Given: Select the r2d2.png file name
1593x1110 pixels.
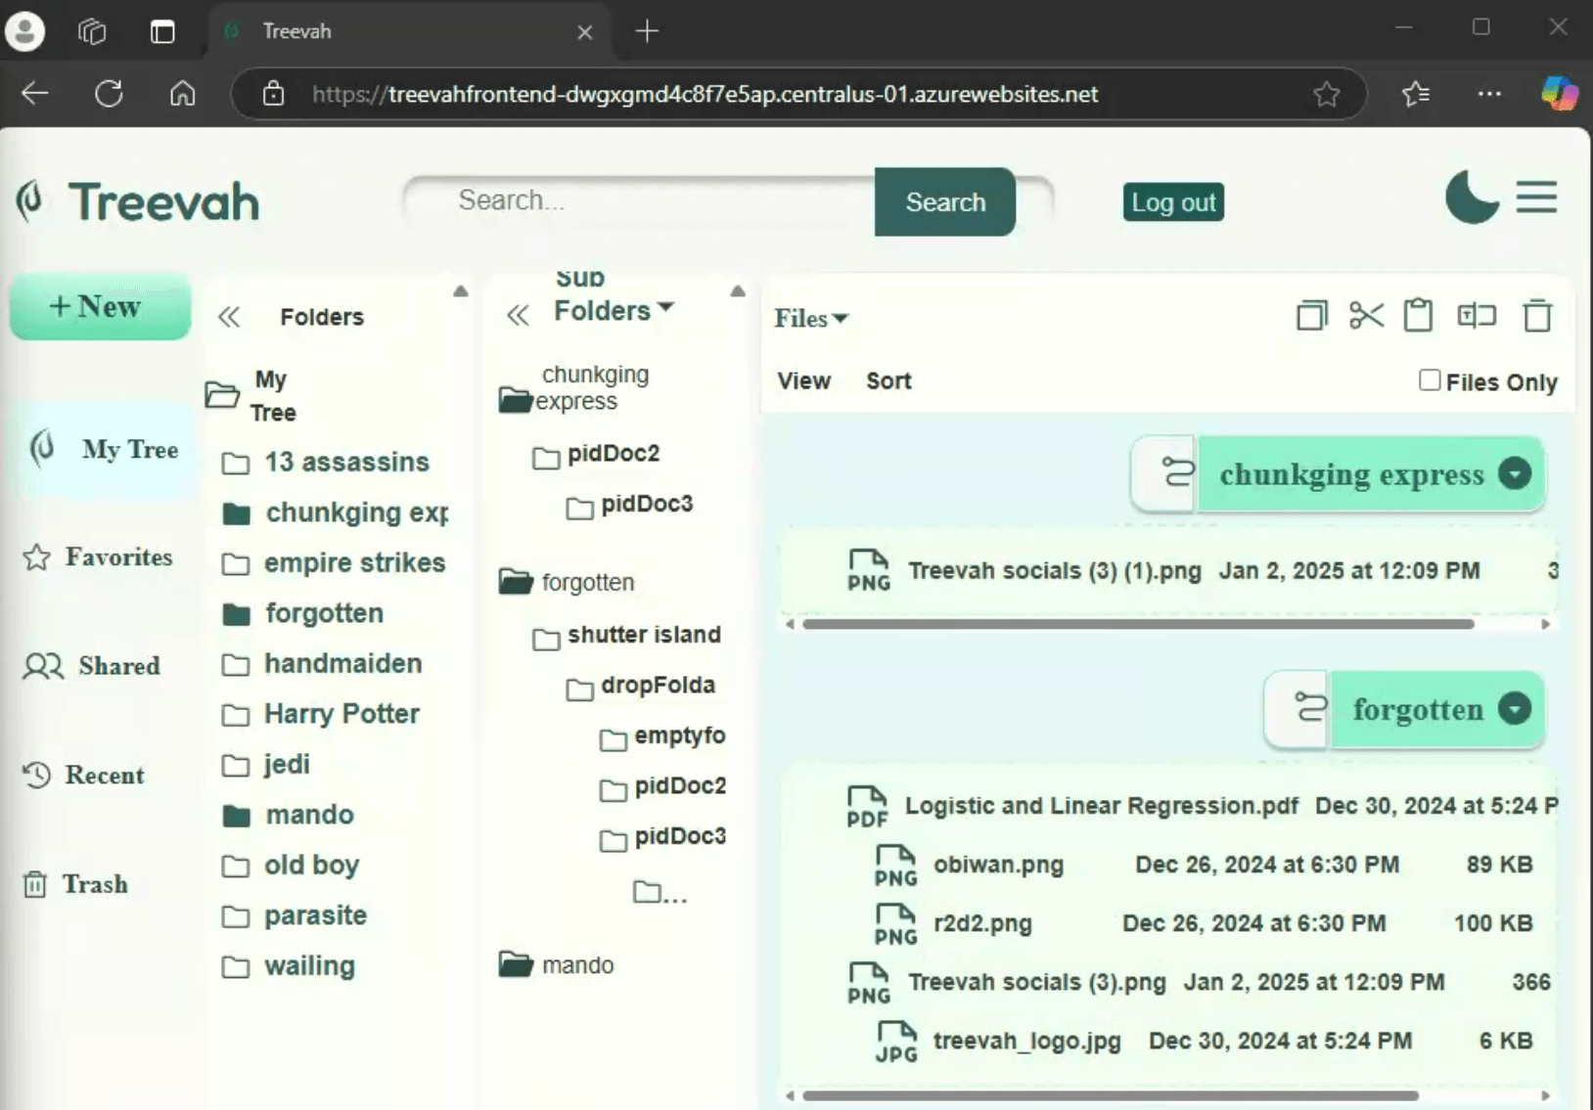Looking at the screenshot, I should coord(982,923).
